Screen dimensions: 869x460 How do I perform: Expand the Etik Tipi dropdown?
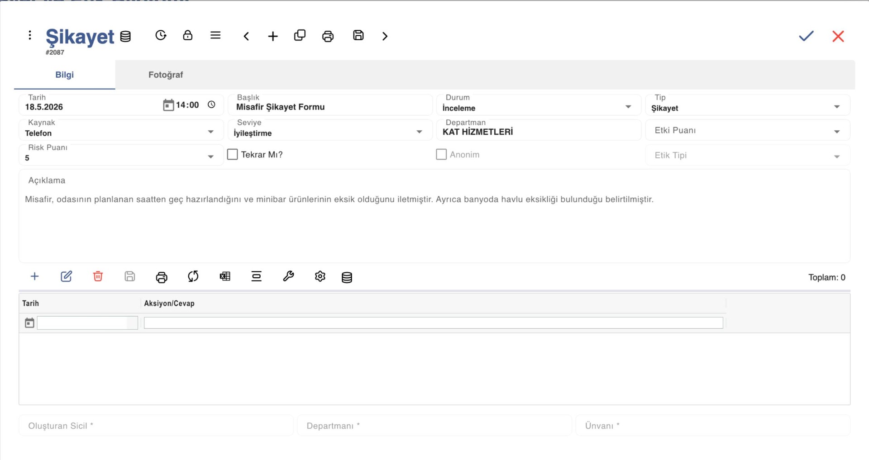click(x=837, y=156)
